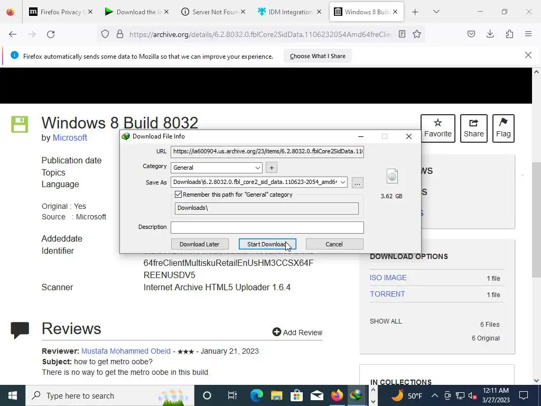This screenshot has height=406, width=541.
Task: Click the Downloads\ remembered path field
Action: (266, 208)
